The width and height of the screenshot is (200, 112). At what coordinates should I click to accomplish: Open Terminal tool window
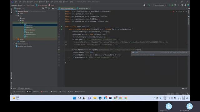54,92
